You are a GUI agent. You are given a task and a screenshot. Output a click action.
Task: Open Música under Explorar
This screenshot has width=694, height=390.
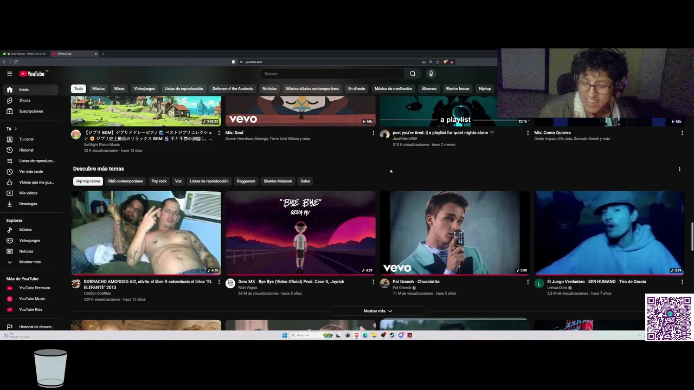click(31, 230)
